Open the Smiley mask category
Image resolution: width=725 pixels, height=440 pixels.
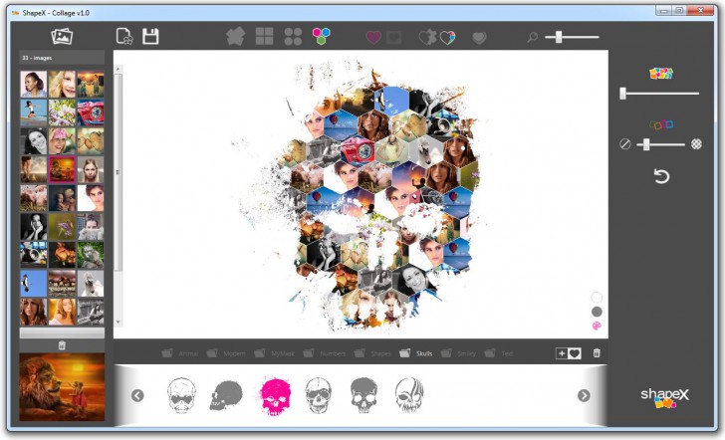[x=458, y=353]
